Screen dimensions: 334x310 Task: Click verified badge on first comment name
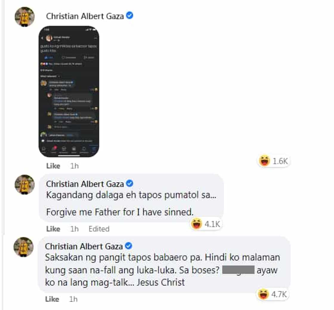(x=129, y=16)
